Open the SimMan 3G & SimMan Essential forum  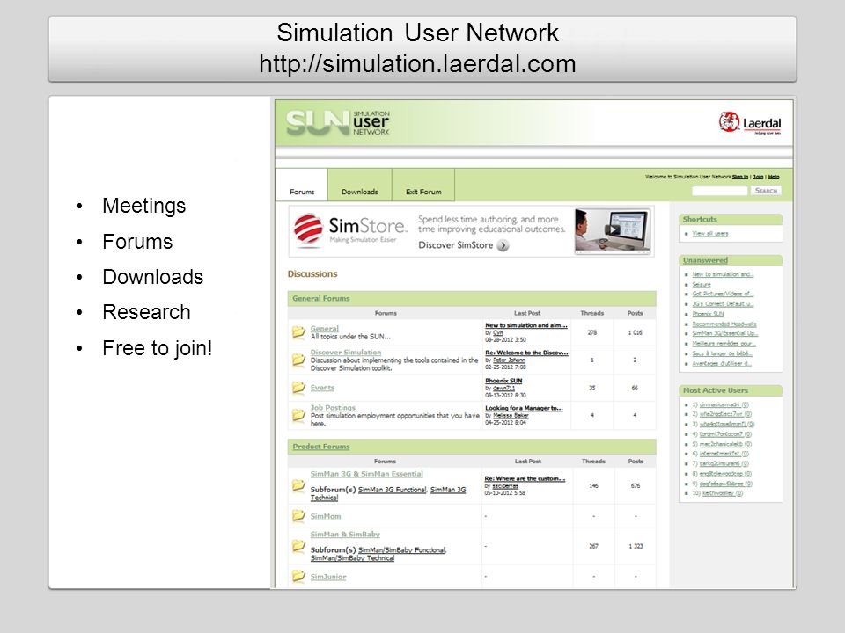tap(366, 474)
